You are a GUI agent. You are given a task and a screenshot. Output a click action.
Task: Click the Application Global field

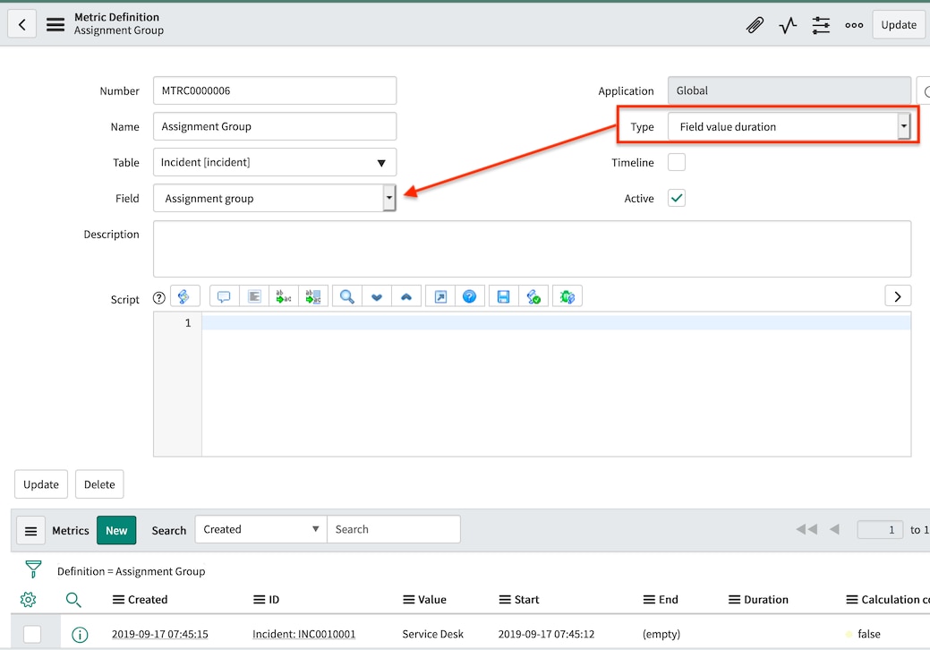pos(789,90)
